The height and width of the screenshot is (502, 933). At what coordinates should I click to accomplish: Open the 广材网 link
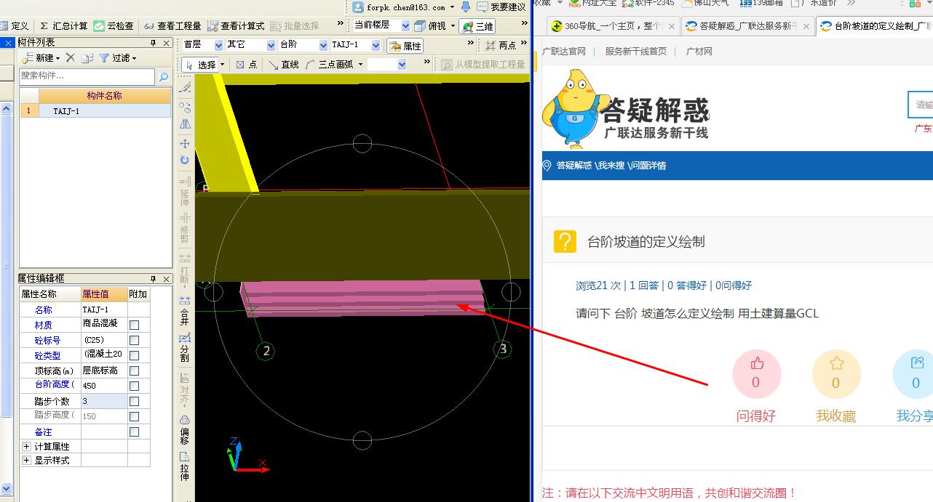coord(699,52)
